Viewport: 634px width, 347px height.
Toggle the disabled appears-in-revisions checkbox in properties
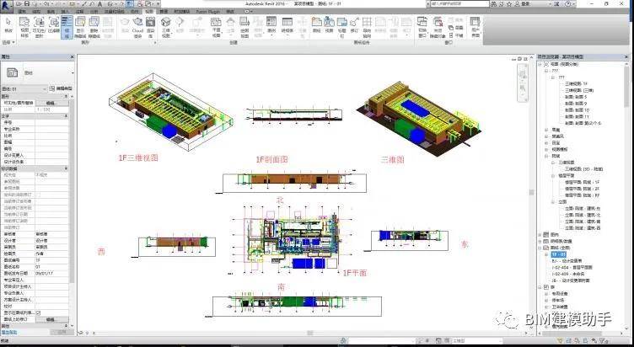(39, 195)
